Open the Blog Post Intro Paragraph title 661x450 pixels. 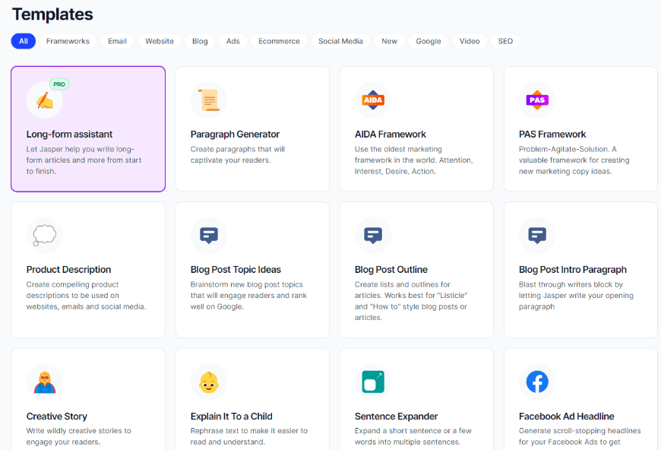[x=572, y=270]
